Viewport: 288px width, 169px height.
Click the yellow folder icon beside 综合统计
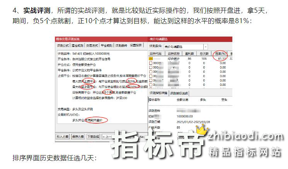click(x=151, y=59)
